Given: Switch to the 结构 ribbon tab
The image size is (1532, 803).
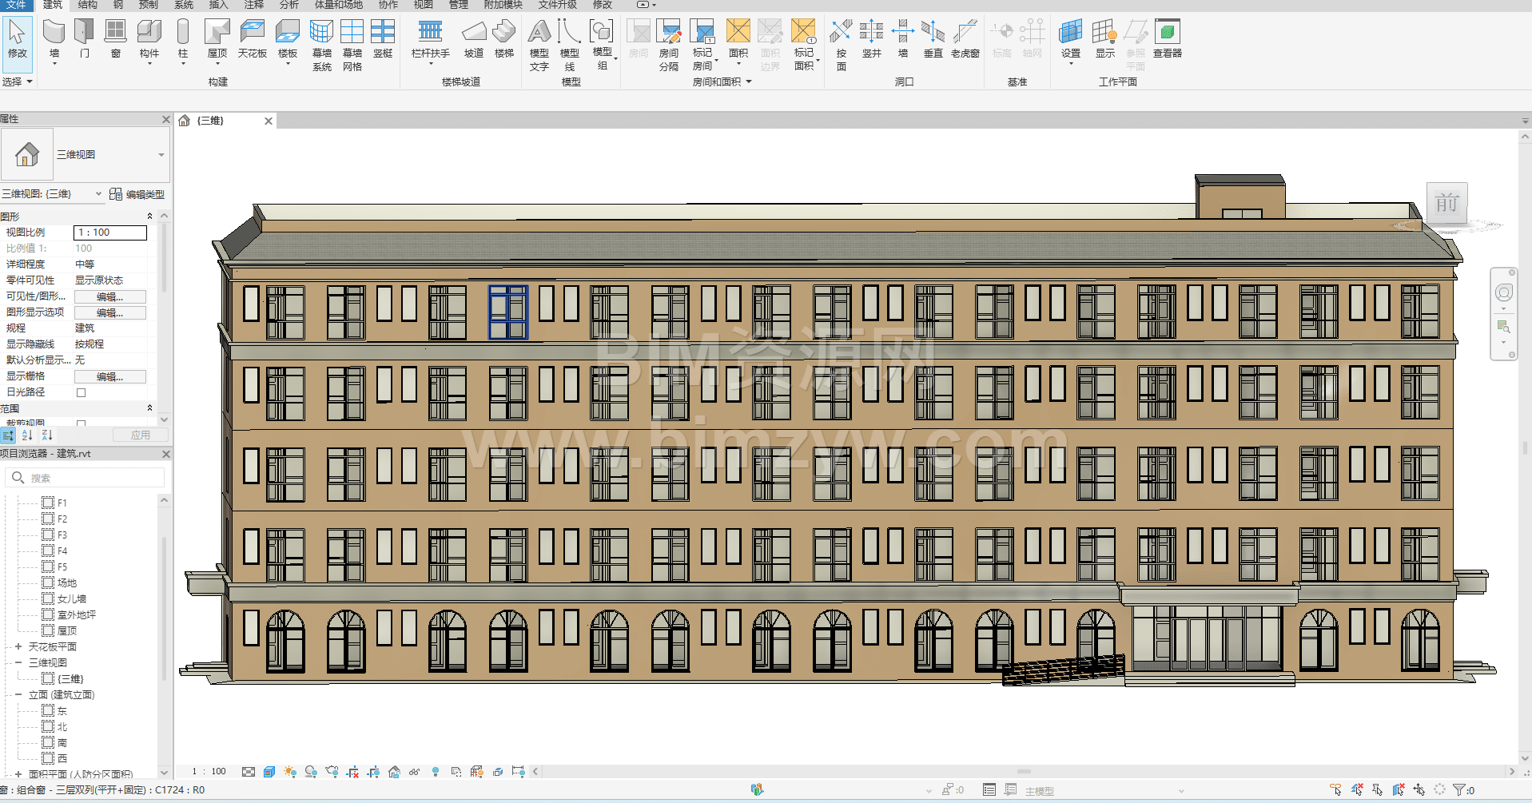Looking at the screenshot, I should [x=87, y=5].
